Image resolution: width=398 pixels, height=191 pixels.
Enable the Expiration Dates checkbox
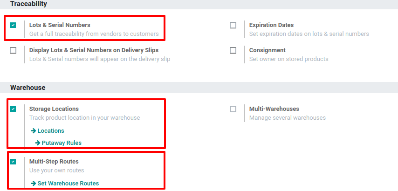click(233, 25)
